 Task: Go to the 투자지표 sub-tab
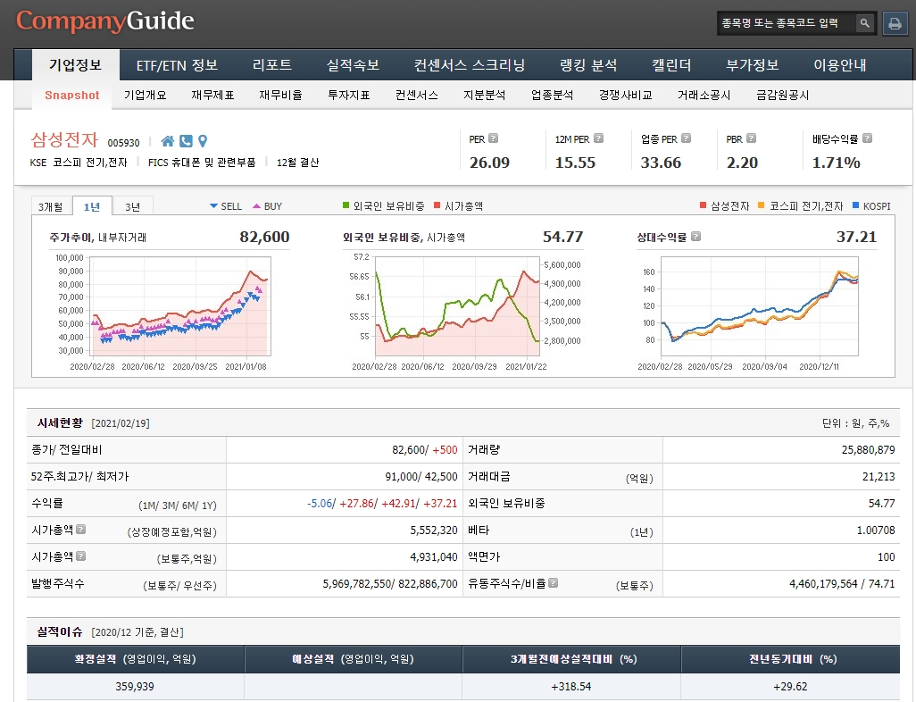pyautogui.click(x=349, y=96)
